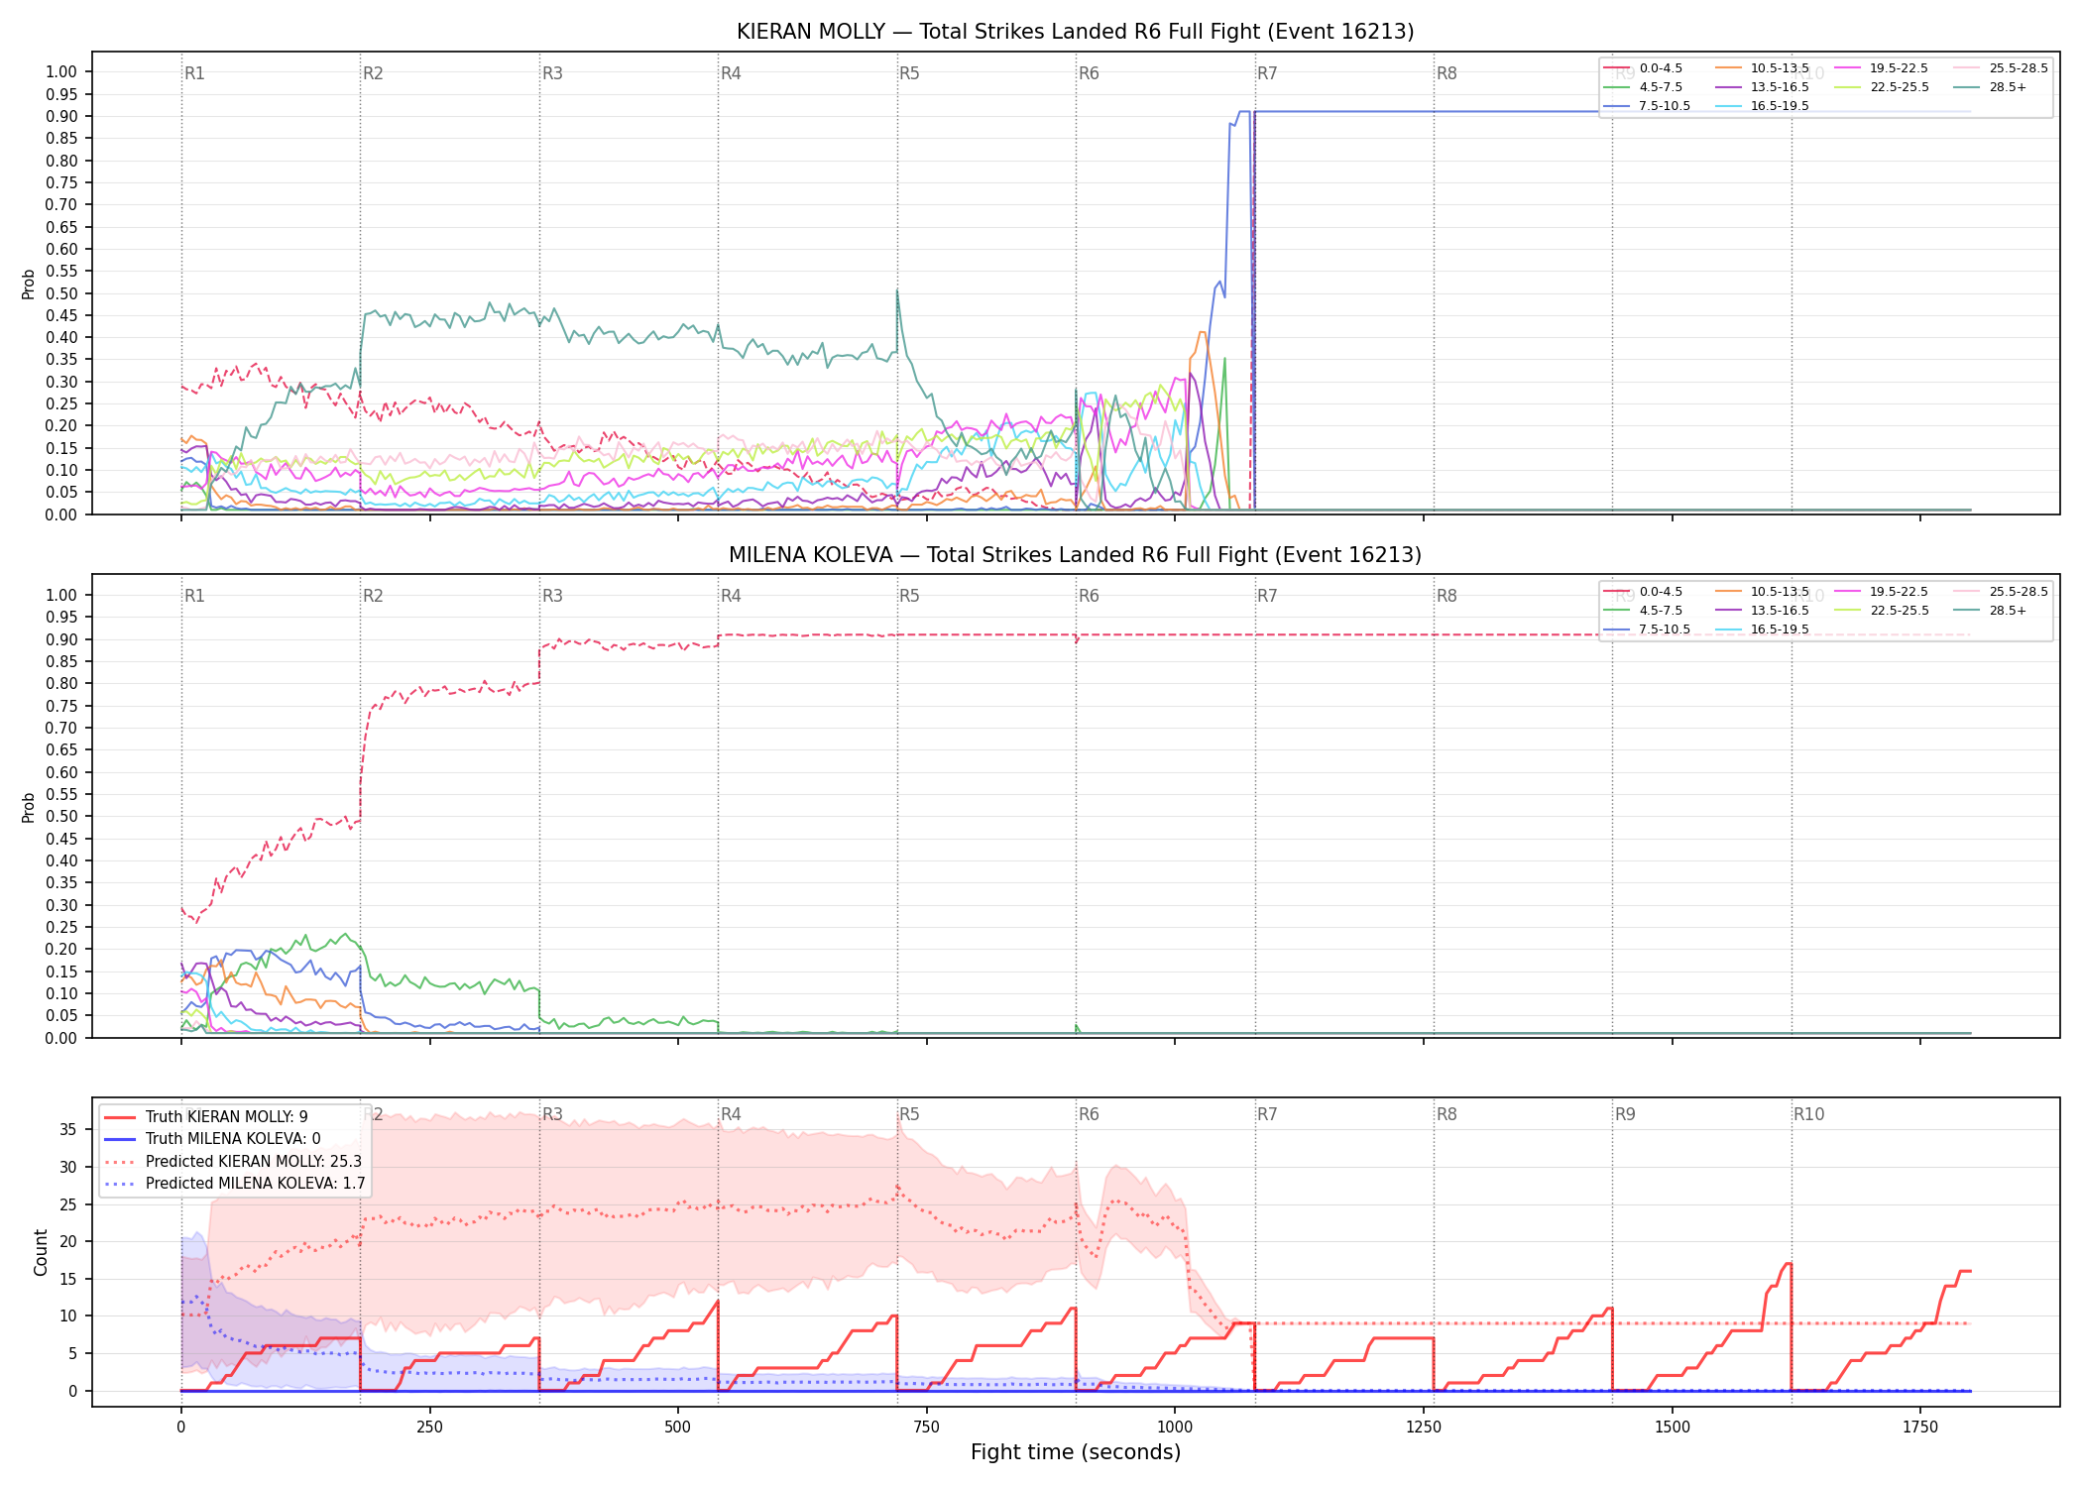Click the R5 round marker in top chart

point(909,73)
